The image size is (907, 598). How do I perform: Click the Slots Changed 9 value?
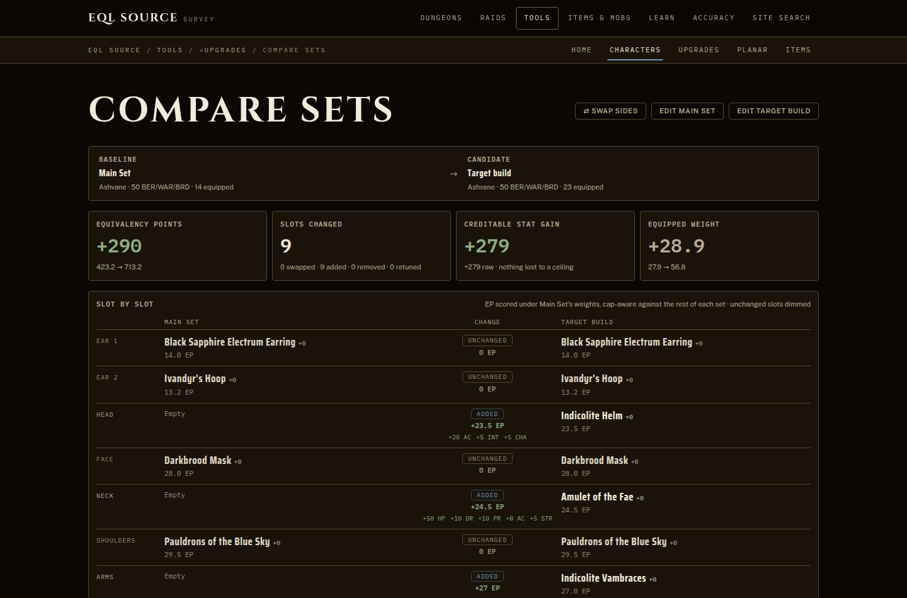pyautogui.click(x=286, y=246)
